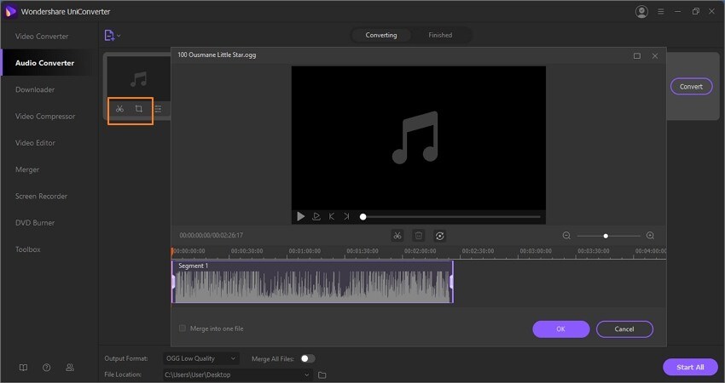Confirm trimming with OK button
The height and width of the screenshot is (383, 725).
(x=561, y=329)
